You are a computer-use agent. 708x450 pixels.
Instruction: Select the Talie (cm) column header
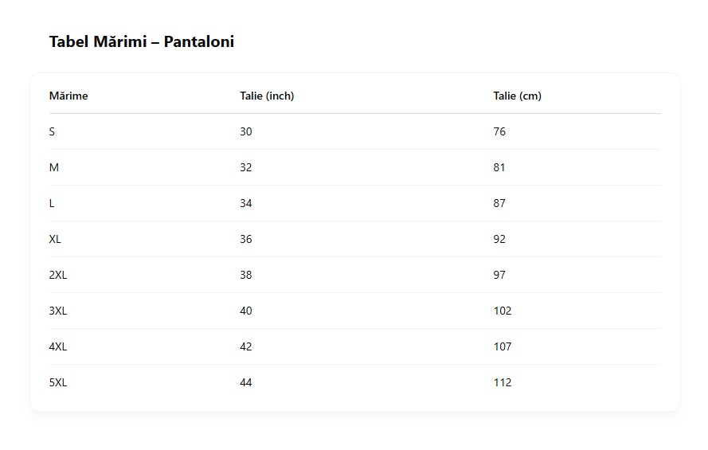pyautogui.click(x=518, y=96)
